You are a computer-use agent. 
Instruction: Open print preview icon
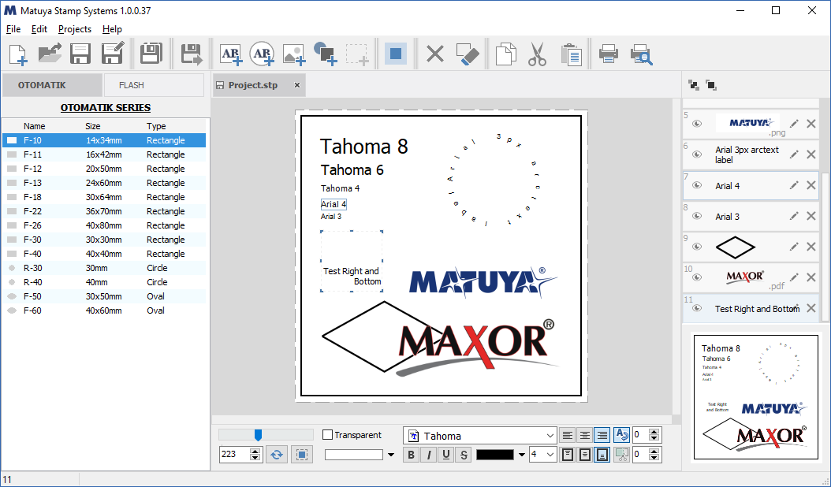[641, 54]
